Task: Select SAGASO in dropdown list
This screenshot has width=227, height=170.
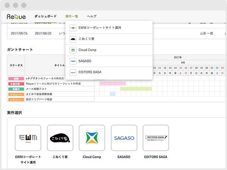Action: [x=109, y=61]
